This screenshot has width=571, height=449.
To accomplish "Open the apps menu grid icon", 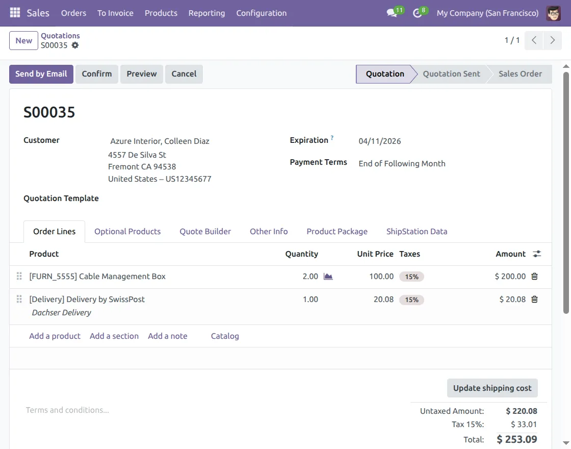I will [14, 13].
